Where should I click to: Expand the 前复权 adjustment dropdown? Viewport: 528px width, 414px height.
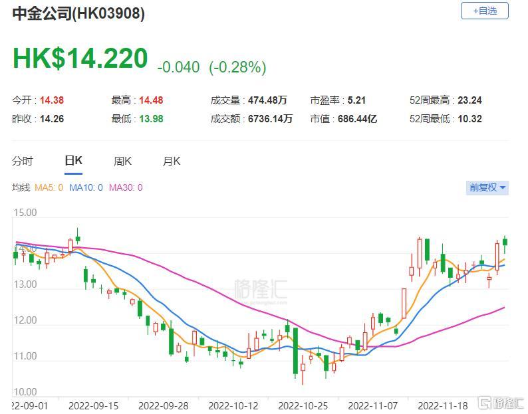coord(487,187)
